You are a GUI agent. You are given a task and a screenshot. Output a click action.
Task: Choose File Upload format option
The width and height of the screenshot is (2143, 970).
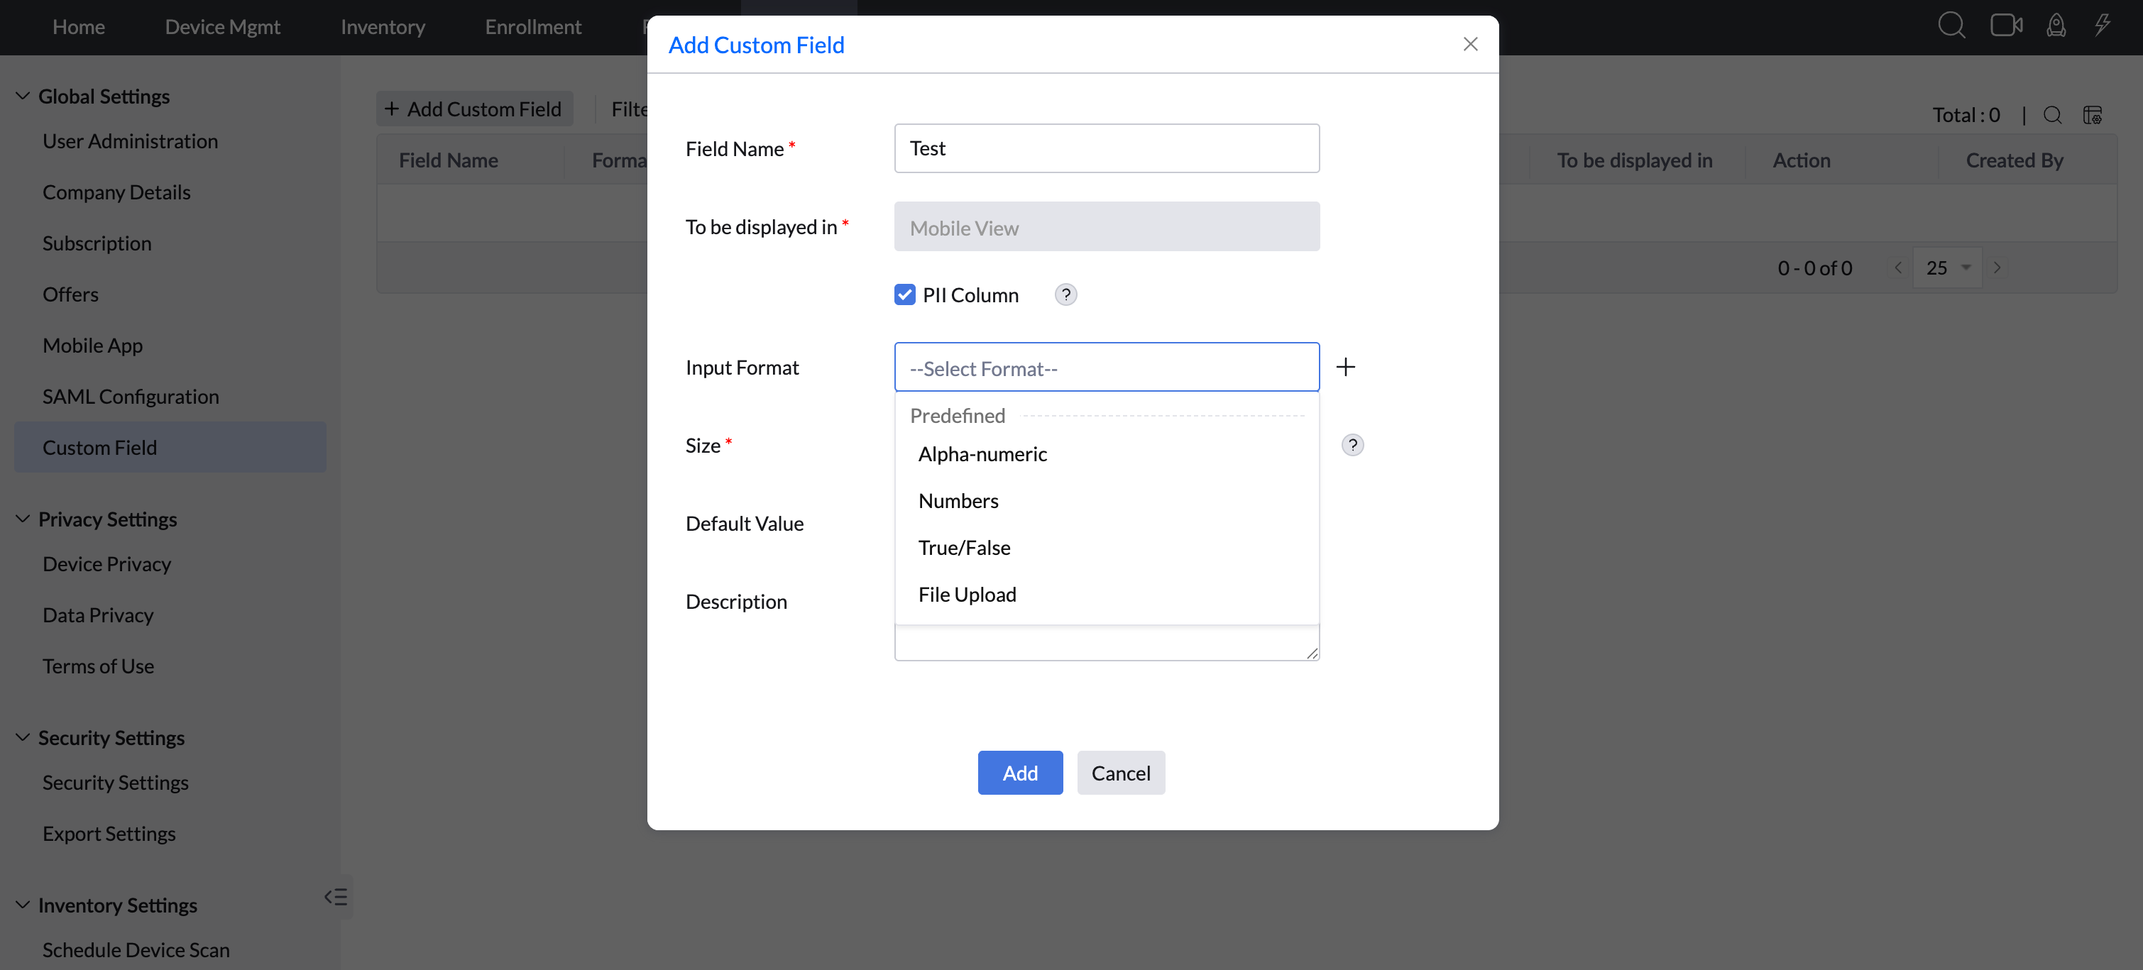(x=1107, y=595)
